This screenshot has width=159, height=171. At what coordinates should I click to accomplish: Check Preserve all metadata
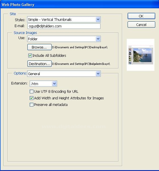(31, 105)
